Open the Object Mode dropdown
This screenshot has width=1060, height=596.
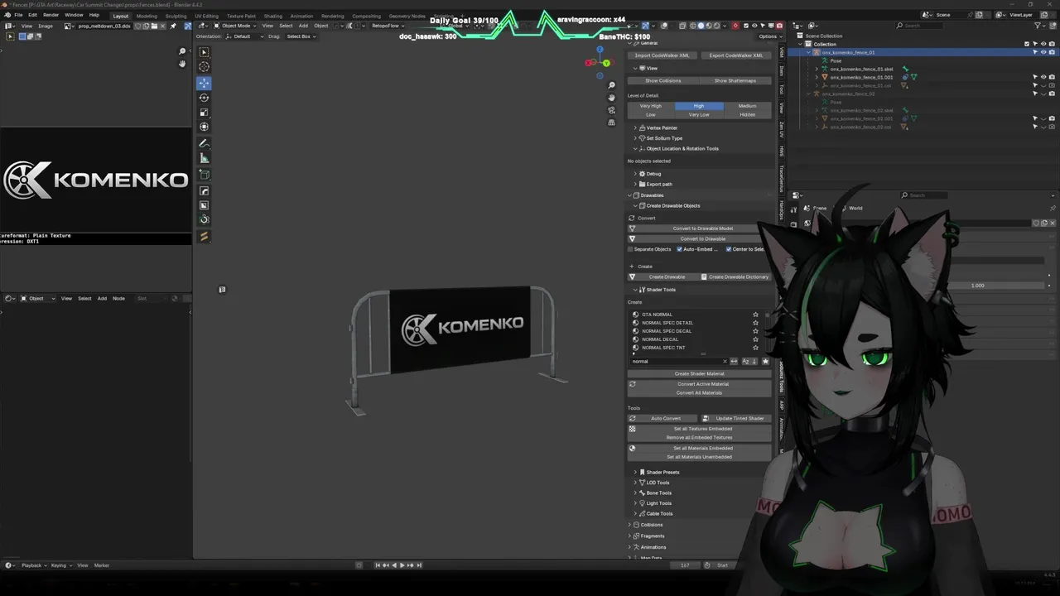coord(234,26)
